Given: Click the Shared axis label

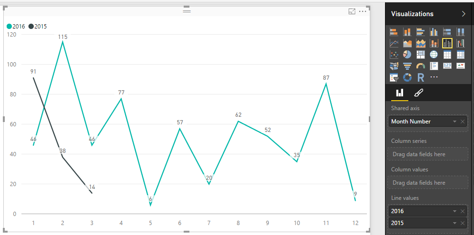Looking at the screenshot, I should [405, 108].
